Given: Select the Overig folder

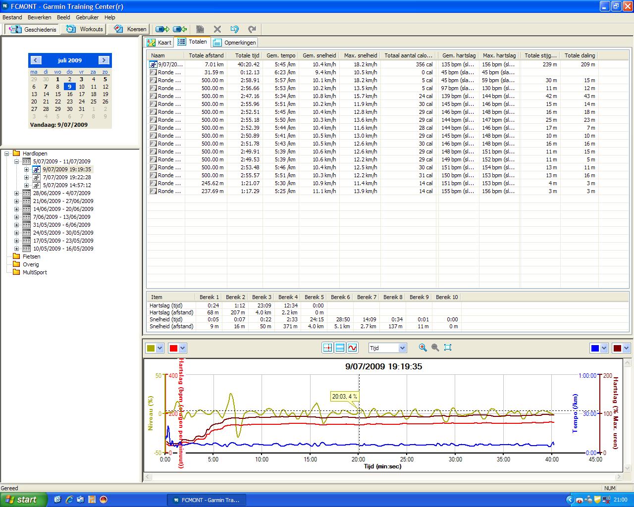Looking at the screenshot, I should click(x=31, y=264).
